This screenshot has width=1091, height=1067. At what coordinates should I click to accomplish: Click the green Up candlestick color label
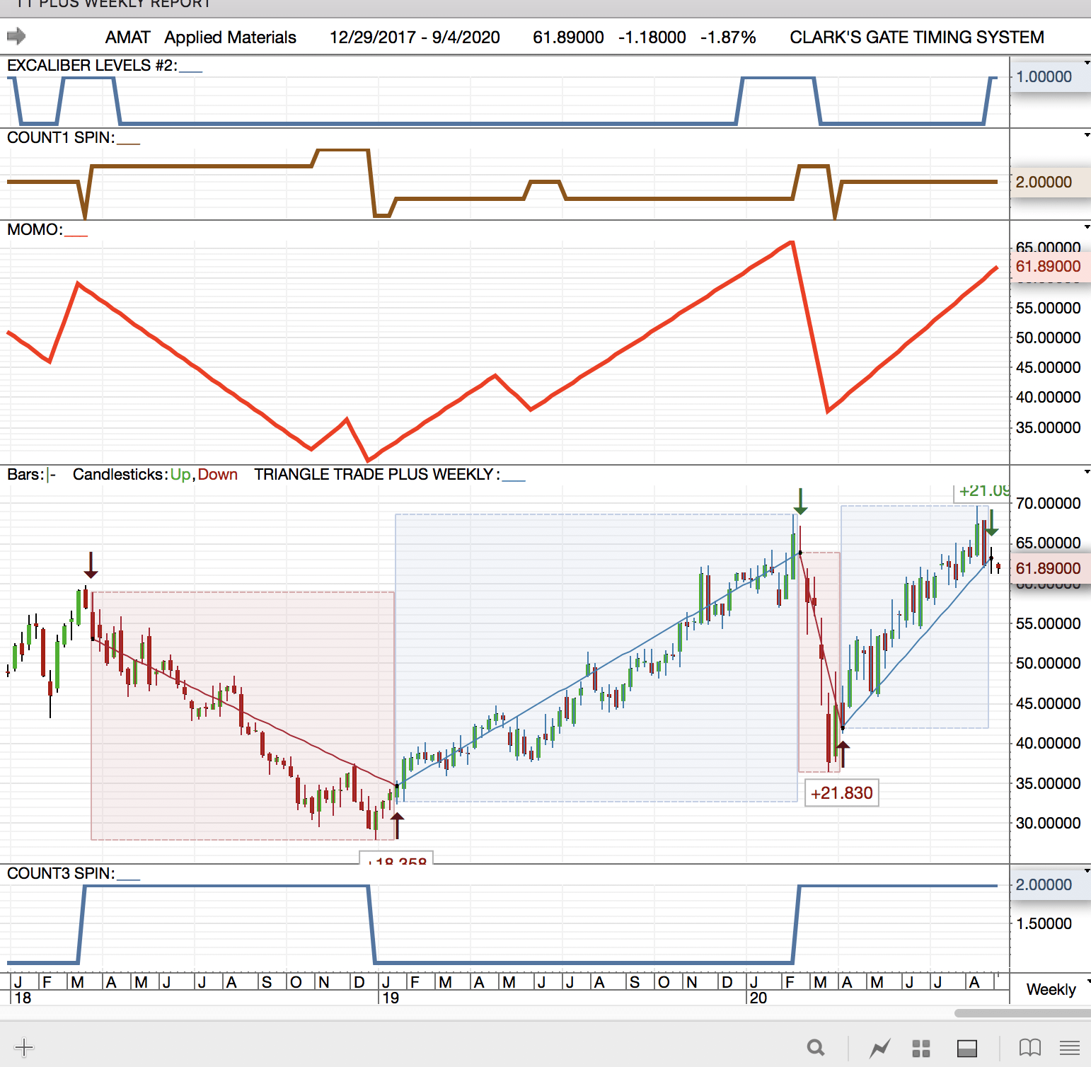click(180, 474)
